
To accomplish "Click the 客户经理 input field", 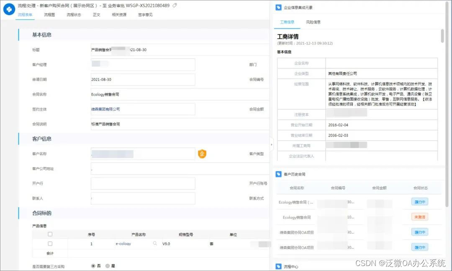I will tap(143, 64).
